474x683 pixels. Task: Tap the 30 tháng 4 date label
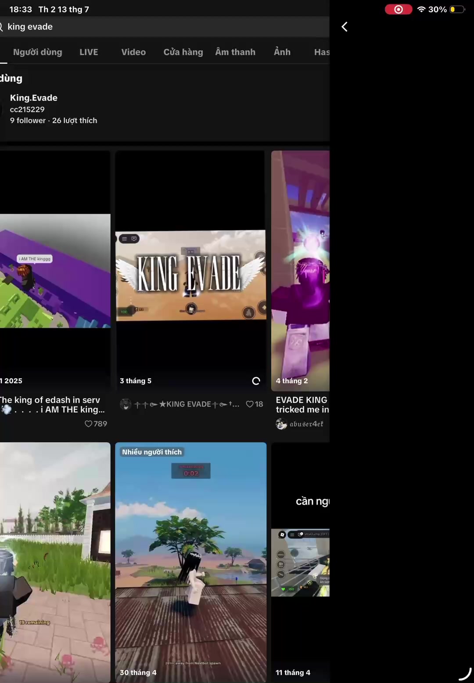click(138, 672)
